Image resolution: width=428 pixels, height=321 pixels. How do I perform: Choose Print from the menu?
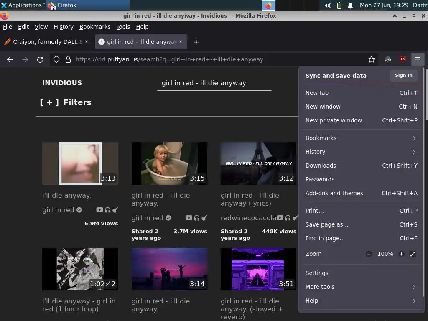[x=361, y=211]
